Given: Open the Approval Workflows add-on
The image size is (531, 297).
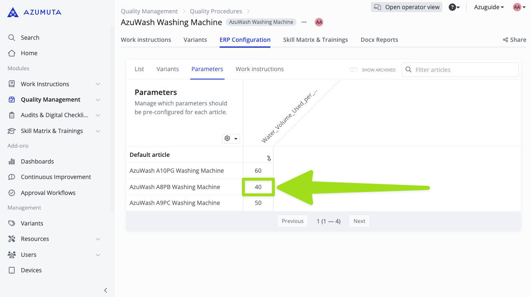Looking at the screenshot, I should tap(47, 192).
